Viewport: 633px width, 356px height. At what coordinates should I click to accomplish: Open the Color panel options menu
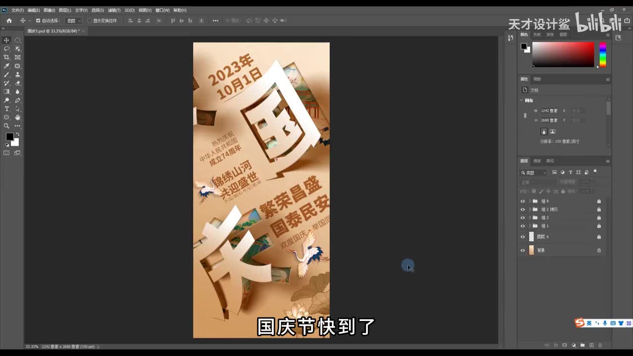pyautogui.click(x=608, y=35)
